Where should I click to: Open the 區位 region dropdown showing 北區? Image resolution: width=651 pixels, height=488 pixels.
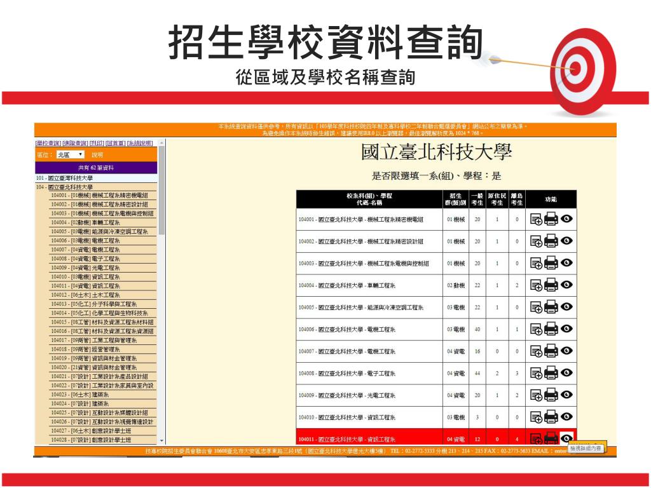[x=70, y=154]
